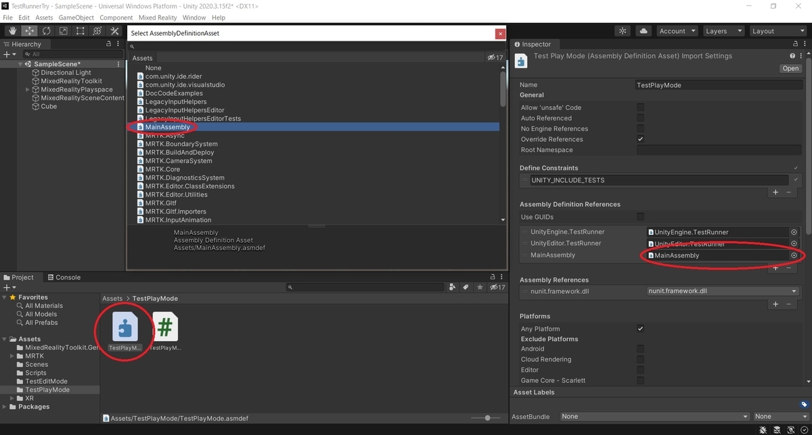Image resolution: width=812 pixels, height=435 pixels.
Task: Click the favorites star icon in Project toolbar
Action: 480,288
